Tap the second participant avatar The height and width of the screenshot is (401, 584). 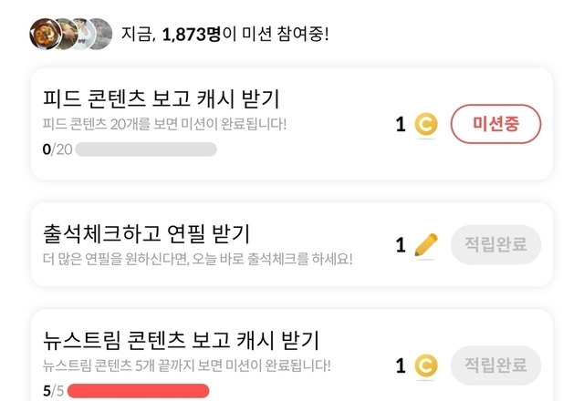(62, 34)
